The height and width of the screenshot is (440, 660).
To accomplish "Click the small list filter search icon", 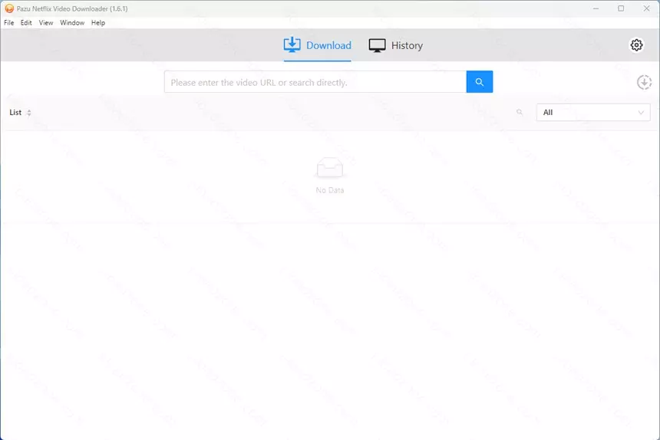I will [520, 112].
